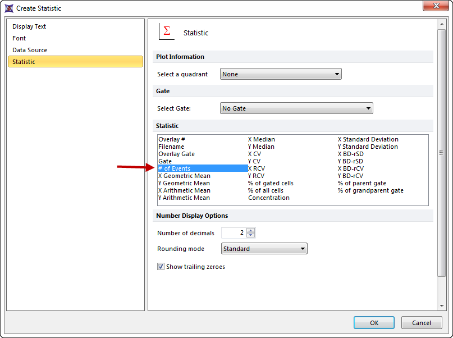Image resolution: width=453 pixels, height=338 pixels.
Task: Click the Number of decimals input field
Action: 234,233
